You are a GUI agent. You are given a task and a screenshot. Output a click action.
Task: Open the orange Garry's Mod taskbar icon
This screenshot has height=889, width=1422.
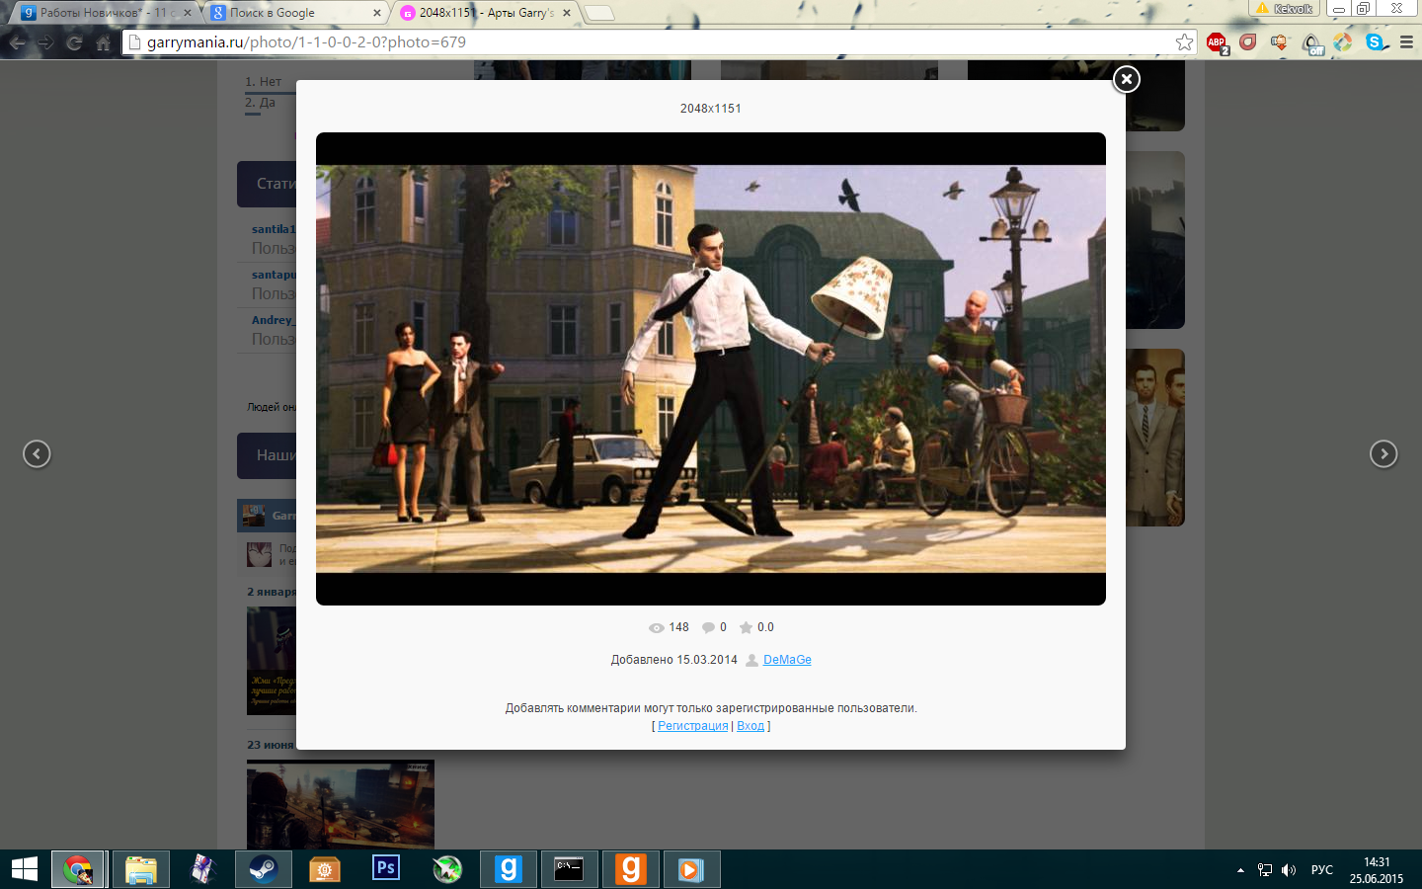click(x=630, y=869)
